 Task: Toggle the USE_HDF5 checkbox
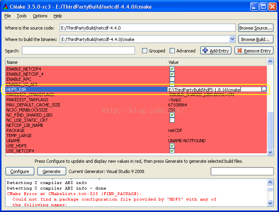(172, 146)
